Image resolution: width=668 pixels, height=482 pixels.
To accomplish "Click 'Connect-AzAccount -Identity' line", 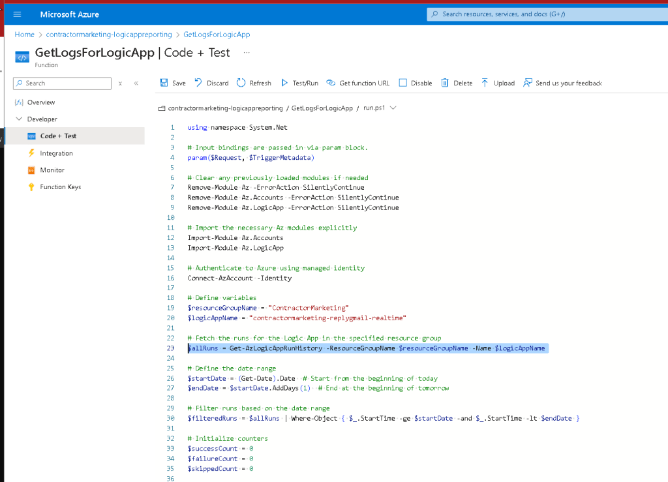I will pos(239,278).
